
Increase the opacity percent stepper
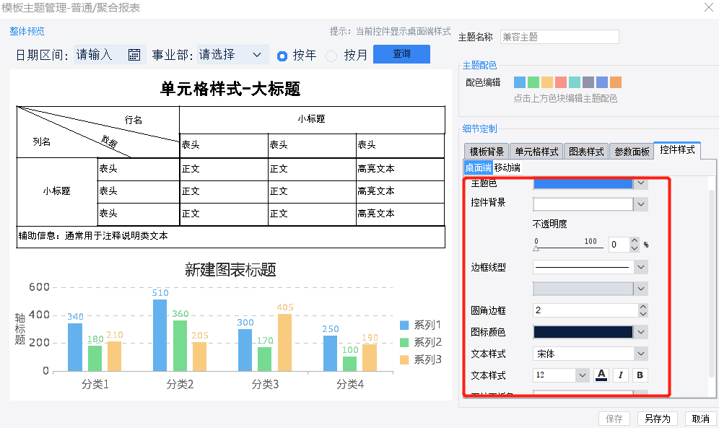pos(635,240)
